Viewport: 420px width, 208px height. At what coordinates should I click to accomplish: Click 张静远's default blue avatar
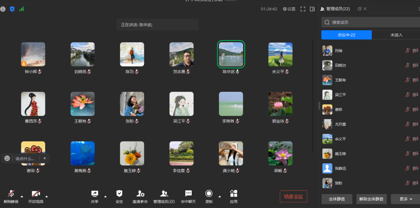tap(327, 168)
